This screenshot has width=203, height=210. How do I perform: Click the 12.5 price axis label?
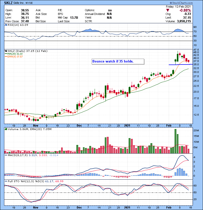pyautogui.click(x=196, y=115)
